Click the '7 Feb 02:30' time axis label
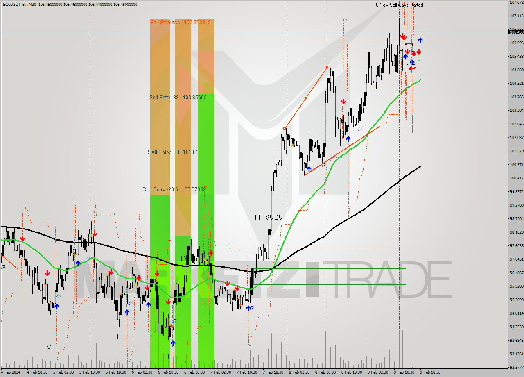524x377 pixels. coord(221,372)
